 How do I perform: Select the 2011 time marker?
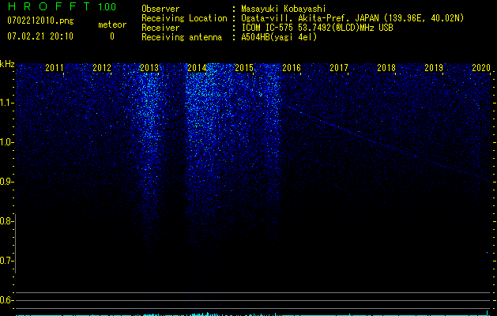[x=55, y=67]
